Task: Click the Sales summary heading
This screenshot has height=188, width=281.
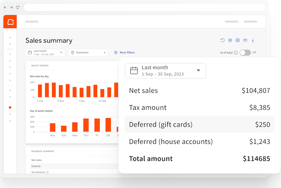Action: pyautogui.click(x=49, y=41)
